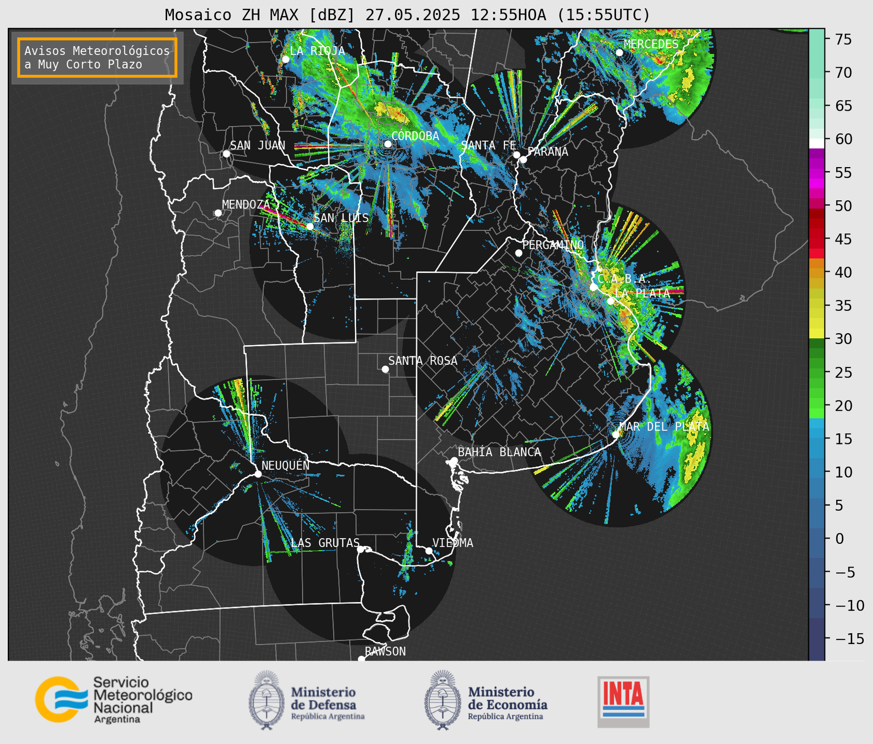Click the Ministerio de Economía emblem
Screen dimensions: 873x744
click(x=442, y=700)
